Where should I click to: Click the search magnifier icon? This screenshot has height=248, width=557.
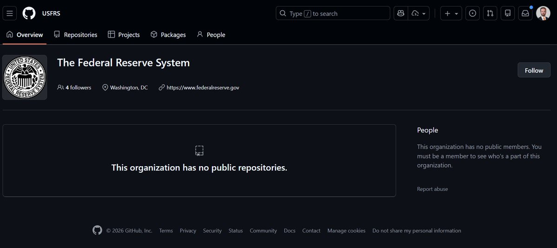pos(283,13)
